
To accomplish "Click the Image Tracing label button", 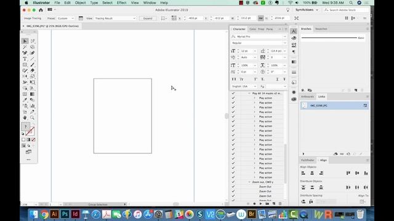I will (33, 18).
